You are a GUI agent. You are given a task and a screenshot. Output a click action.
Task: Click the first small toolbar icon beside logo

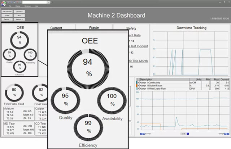[x=9, y=3]
